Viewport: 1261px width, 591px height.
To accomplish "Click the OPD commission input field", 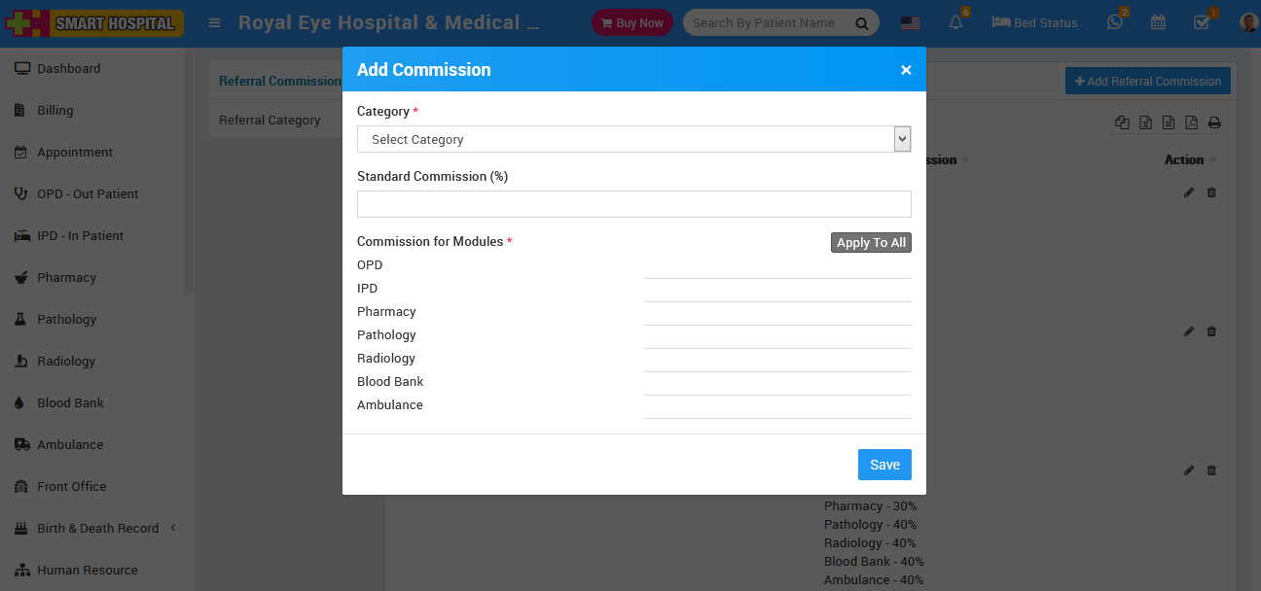I will pos(777,266).
